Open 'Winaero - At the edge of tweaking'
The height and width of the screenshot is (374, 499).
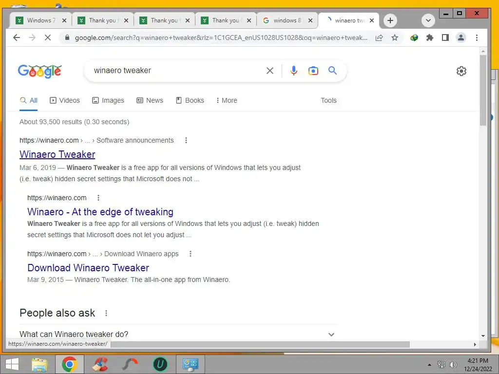coord(100,212)
